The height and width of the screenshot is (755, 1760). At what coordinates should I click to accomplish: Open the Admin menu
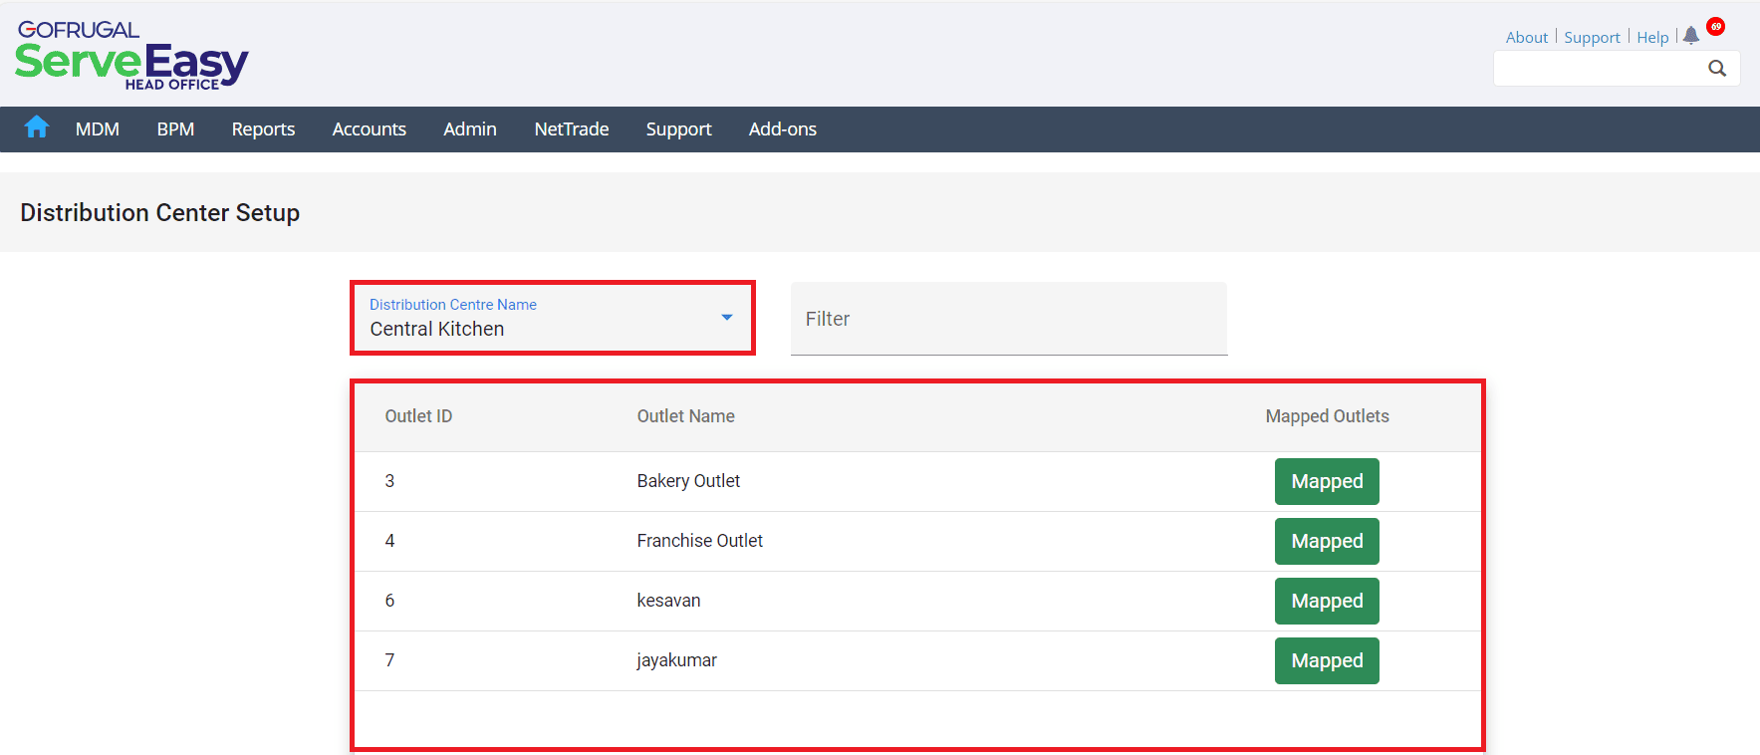470,129
